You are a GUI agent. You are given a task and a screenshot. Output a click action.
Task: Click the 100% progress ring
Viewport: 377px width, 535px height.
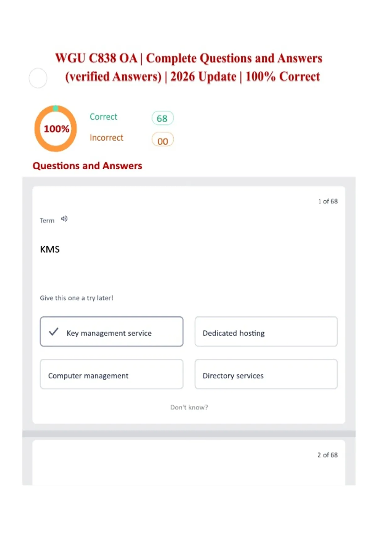tap(56, 128)
